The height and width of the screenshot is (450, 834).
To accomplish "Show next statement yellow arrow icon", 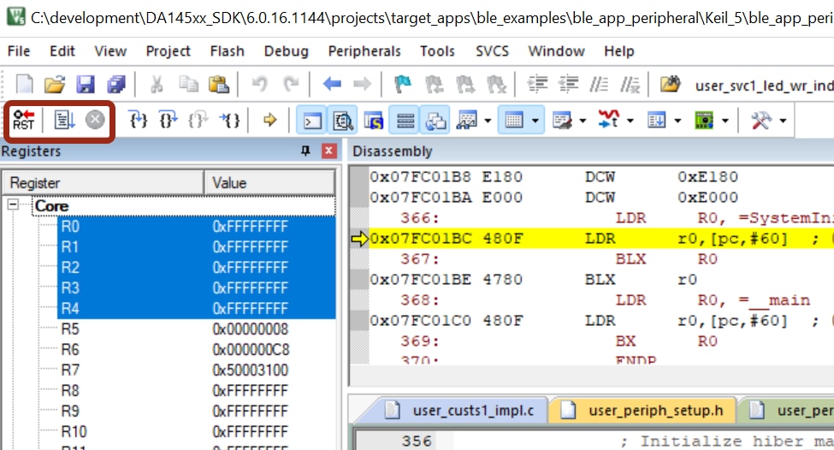I will click(x=269, y=121).
